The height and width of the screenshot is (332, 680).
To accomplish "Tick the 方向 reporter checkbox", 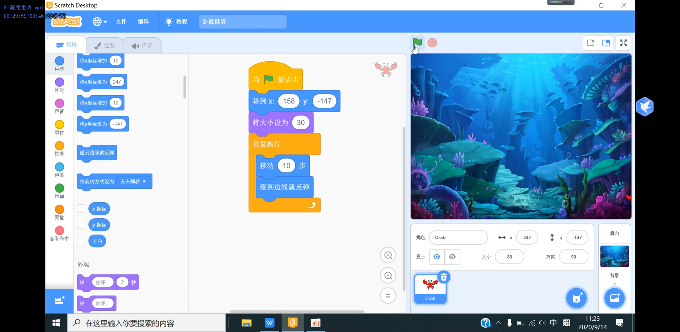I will click(x=81, y=241).
